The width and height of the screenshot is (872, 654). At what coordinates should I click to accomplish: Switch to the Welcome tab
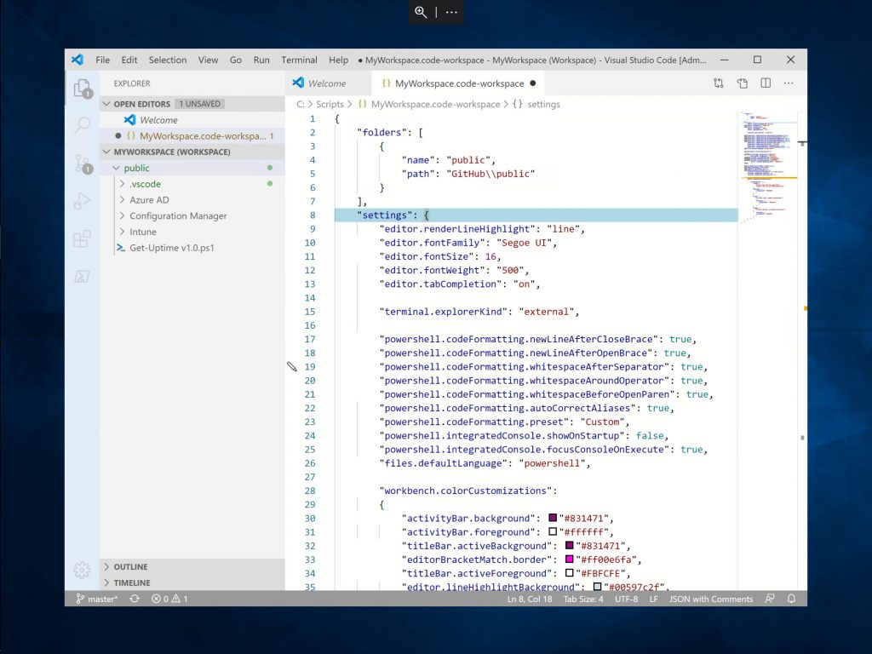[x=328, y=83]
